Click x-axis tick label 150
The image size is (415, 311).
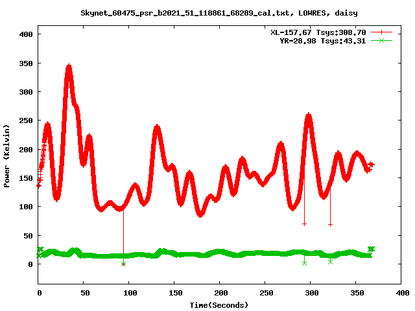point(176,293)
